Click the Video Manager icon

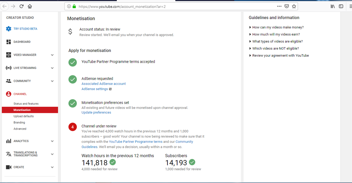click(9, 55)
